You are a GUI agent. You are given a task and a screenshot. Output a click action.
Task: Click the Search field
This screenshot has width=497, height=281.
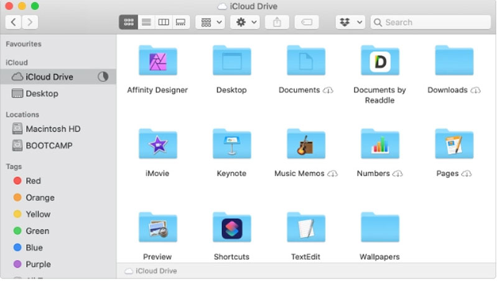point(430,22)
